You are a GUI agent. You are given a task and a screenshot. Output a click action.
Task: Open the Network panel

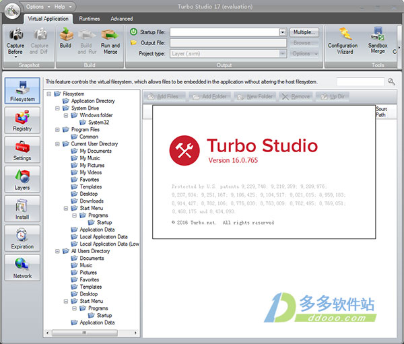(22, 267)
